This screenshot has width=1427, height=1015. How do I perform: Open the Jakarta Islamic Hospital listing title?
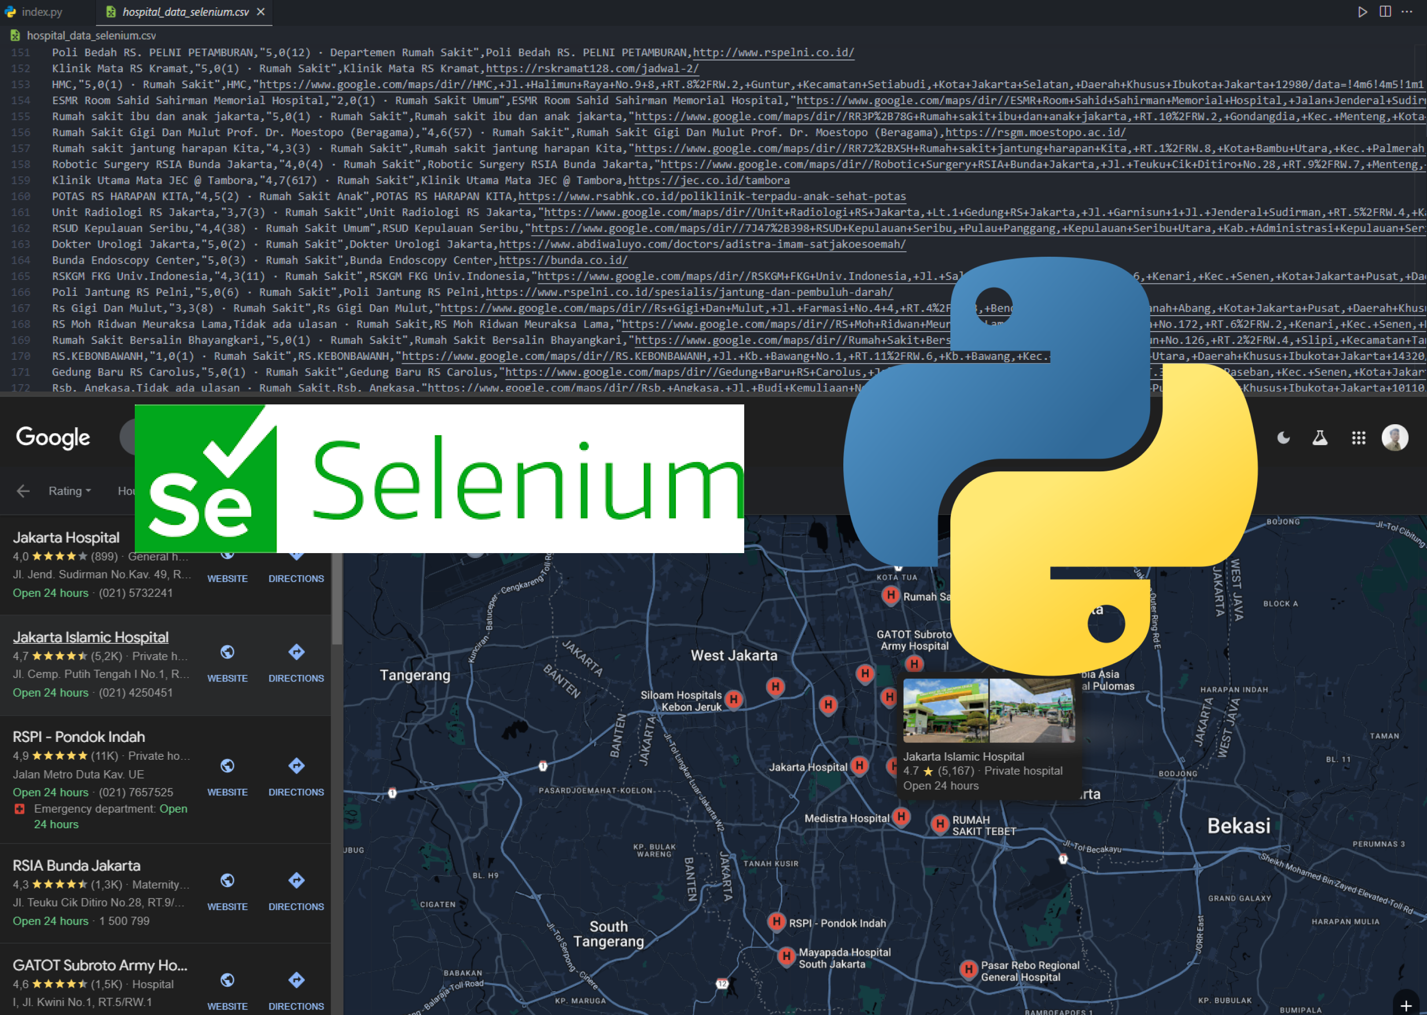click(91, 637)
